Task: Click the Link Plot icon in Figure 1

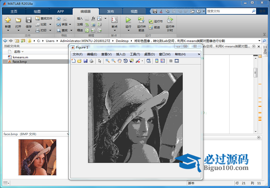Action: 149,61
